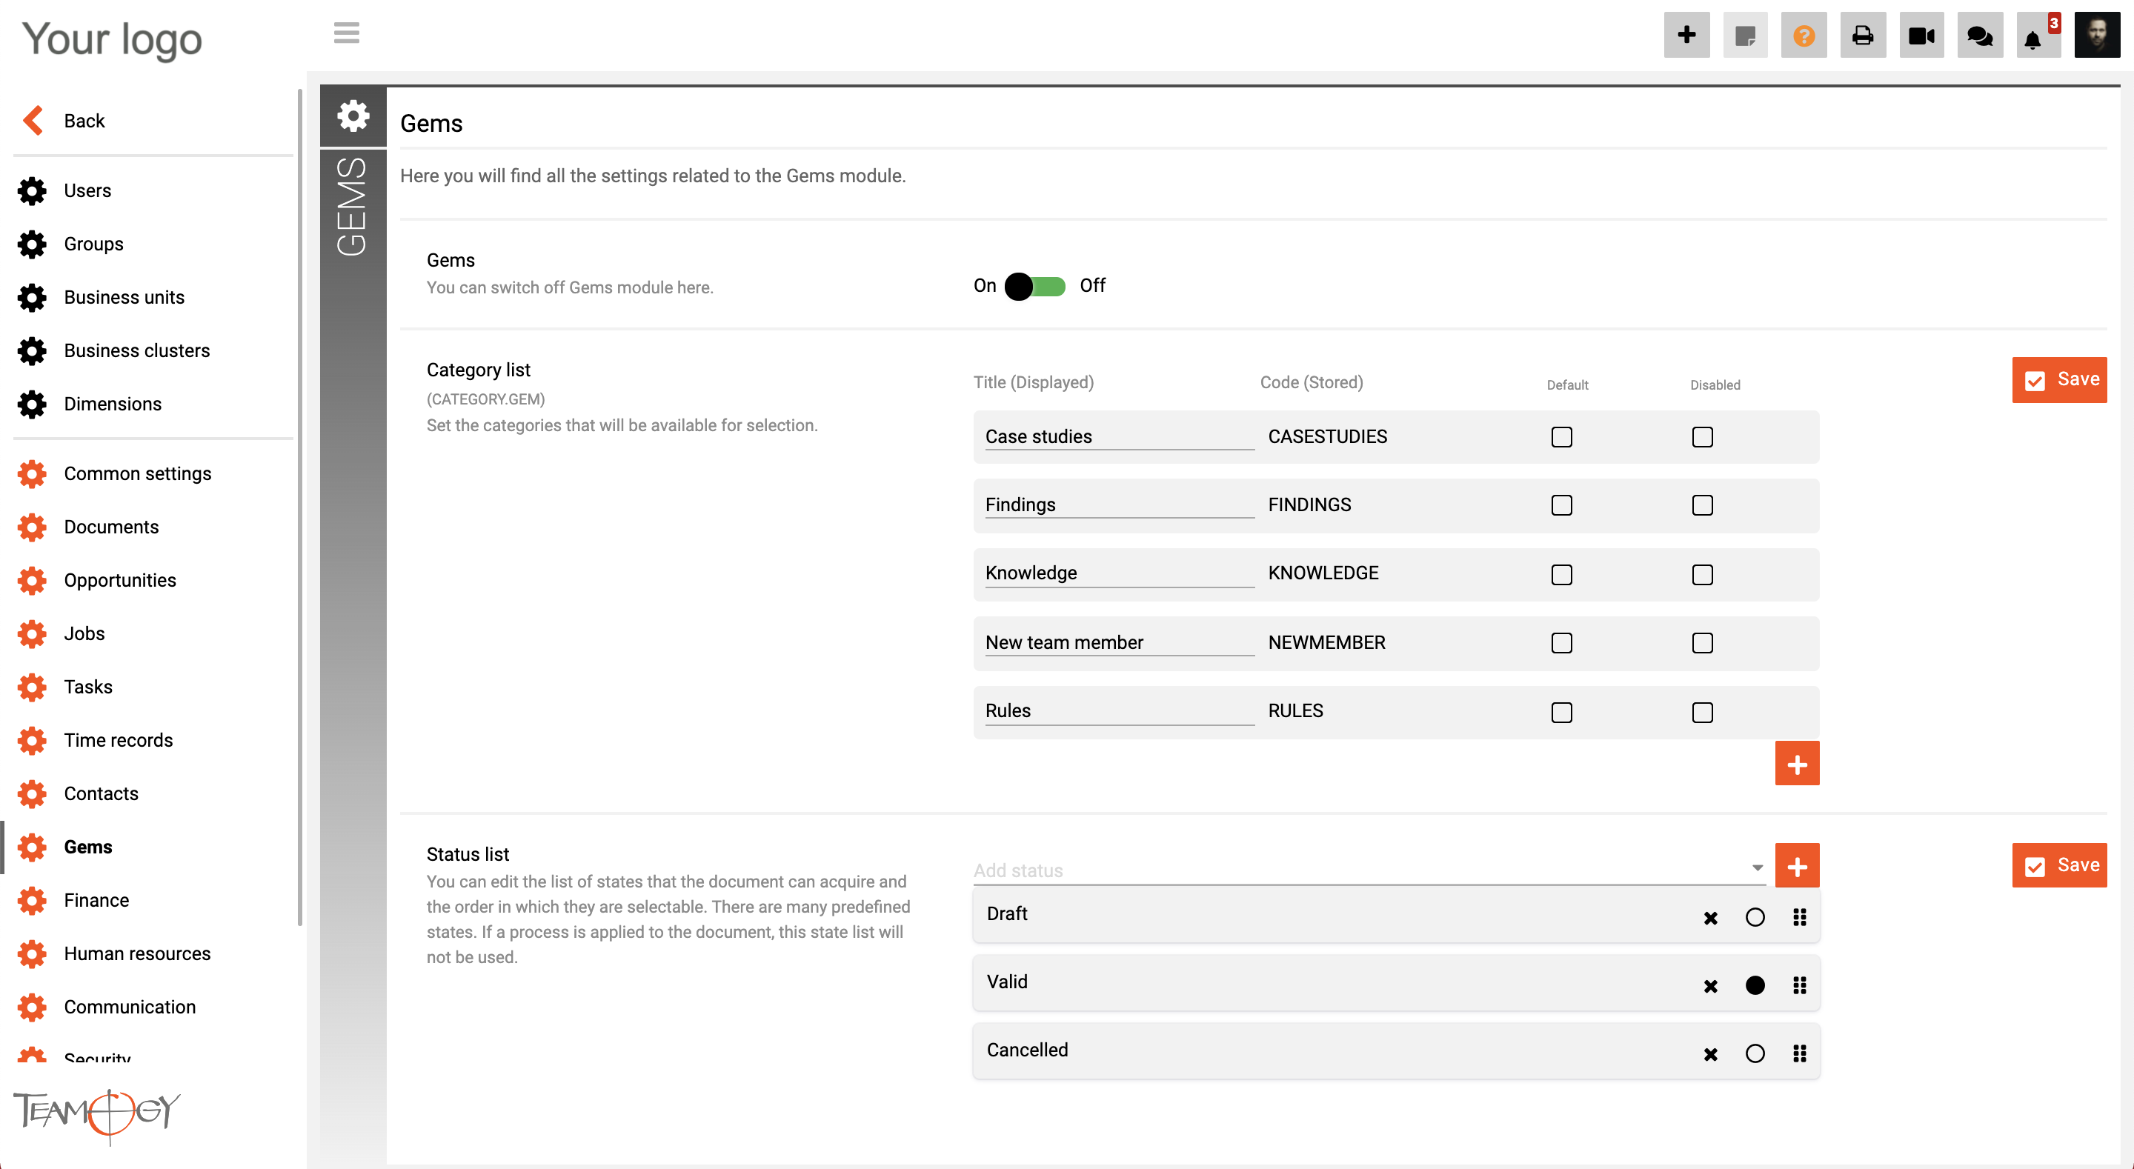Click the Gems settings gear icon header
Screen dimensions: 2134x1169
(353, 115)
